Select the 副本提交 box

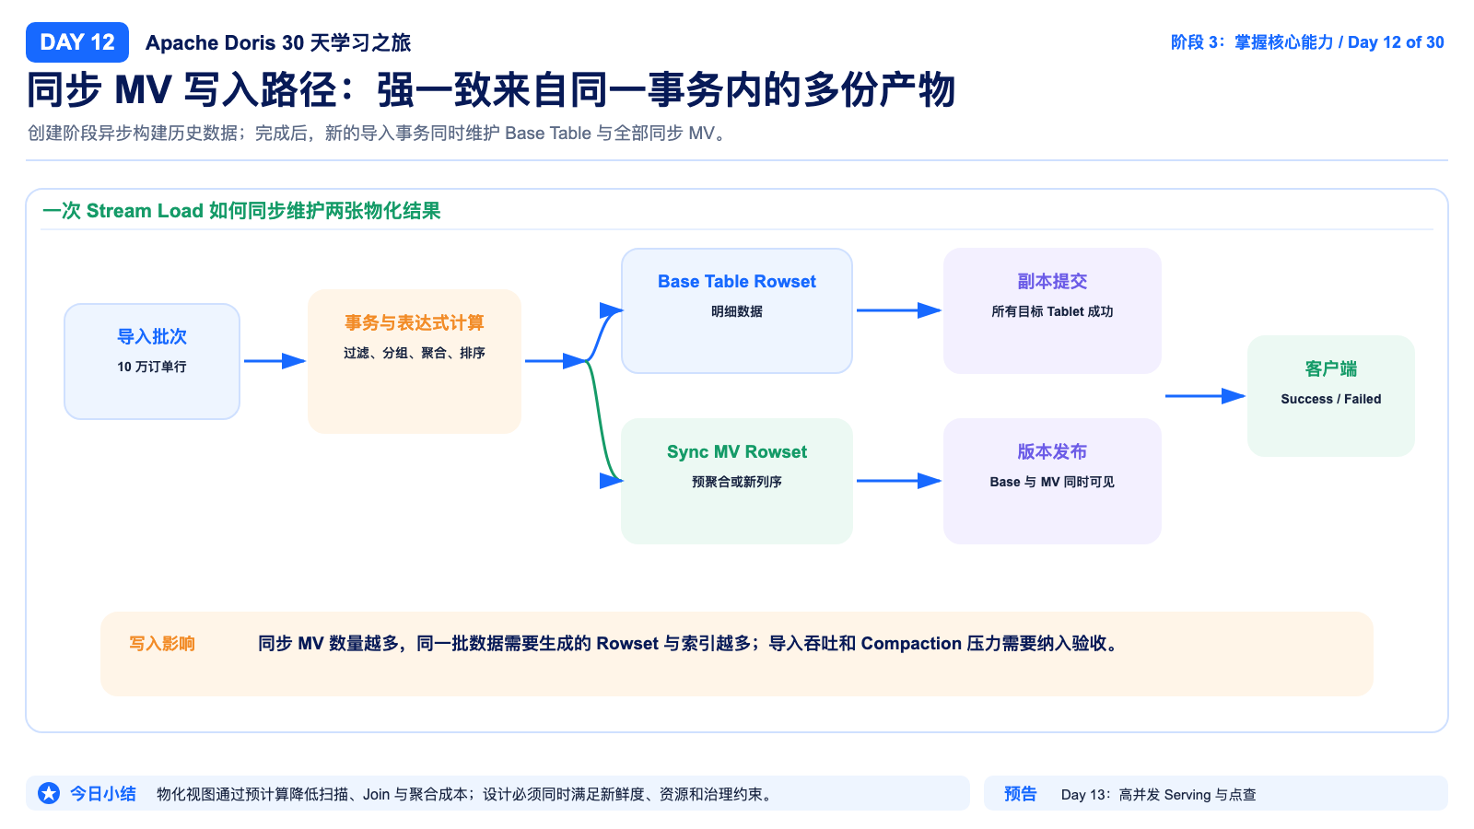pos(1052,310)
